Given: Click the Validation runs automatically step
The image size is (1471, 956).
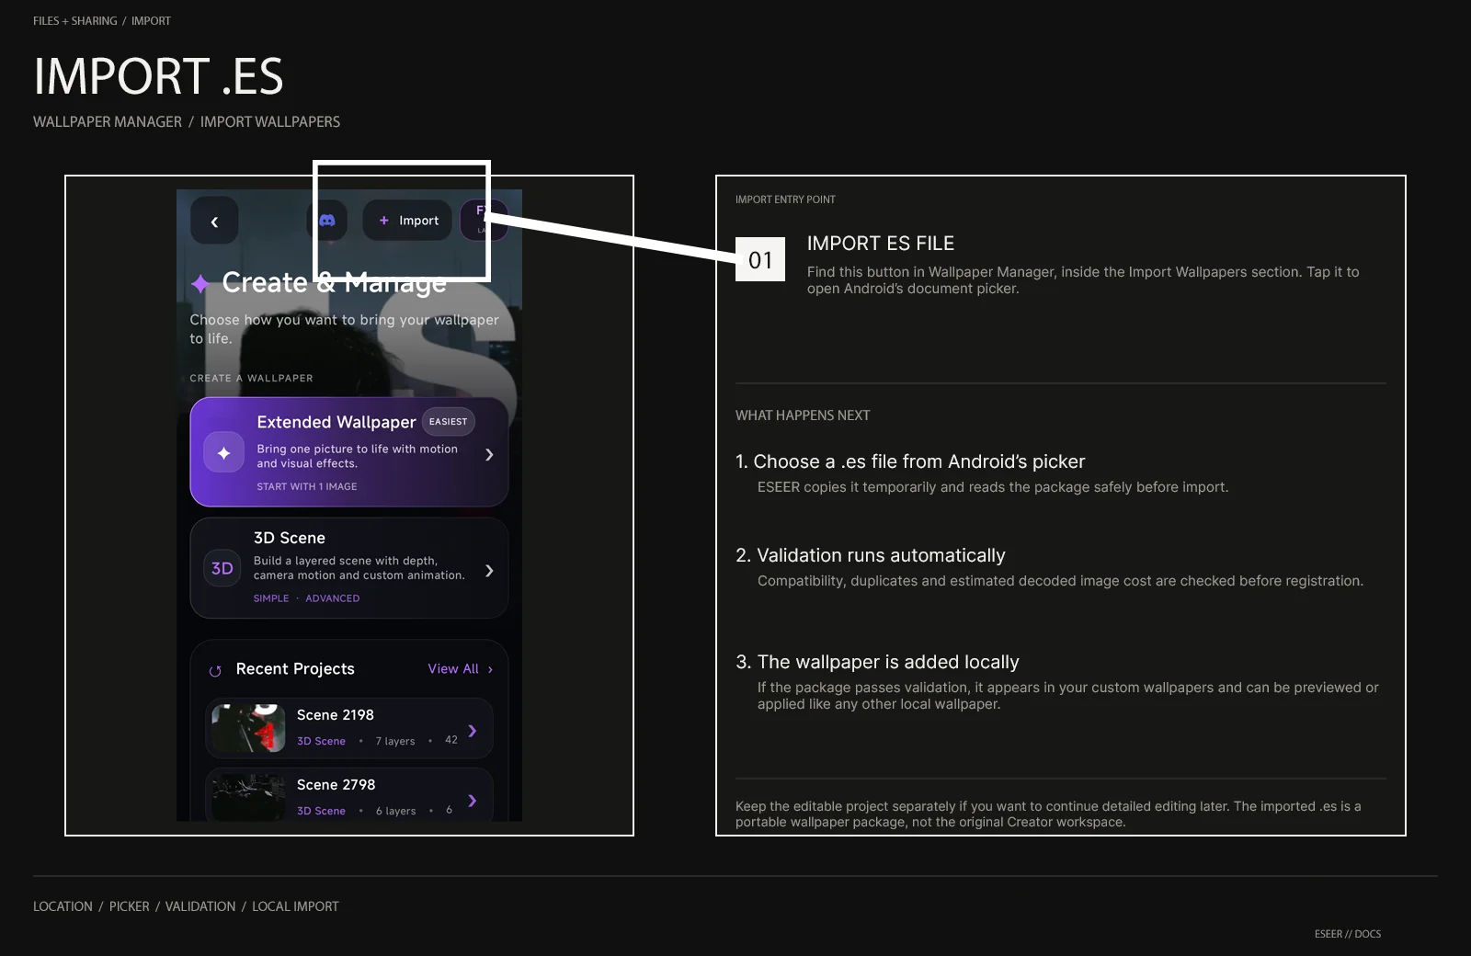Looking at the screenshot, I should [871, 555].
